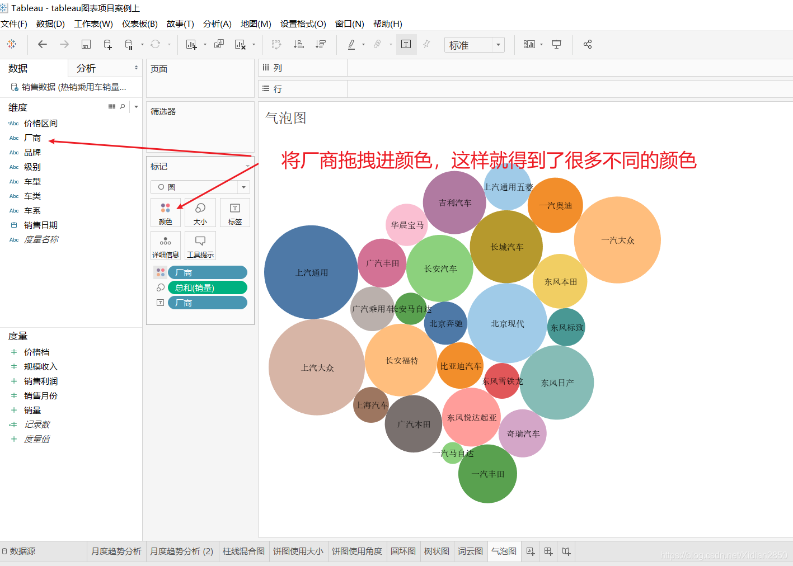Click the new story tab icon
793x566 pixels.
566,551
